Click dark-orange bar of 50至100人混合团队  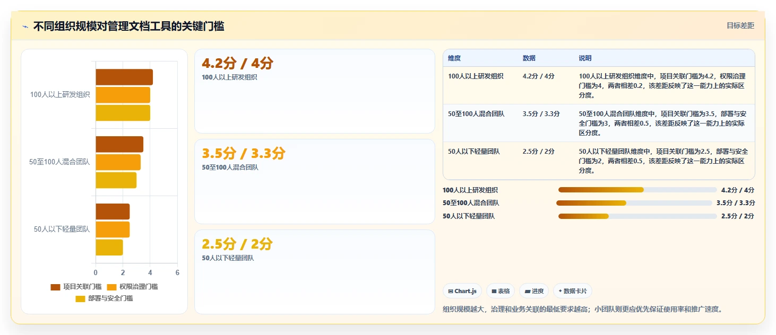coord(119,144)
